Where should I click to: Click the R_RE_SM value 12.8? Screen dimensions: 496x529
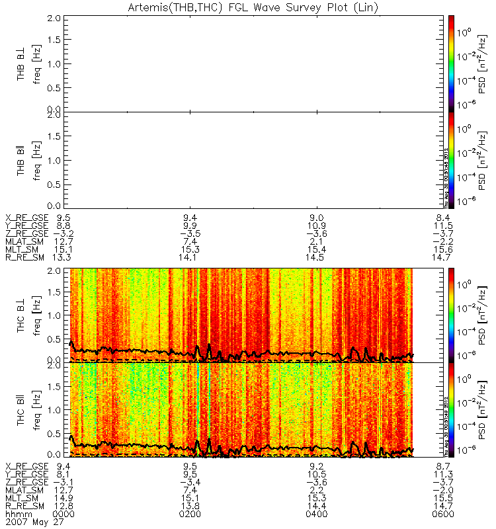tap(63, 507)
